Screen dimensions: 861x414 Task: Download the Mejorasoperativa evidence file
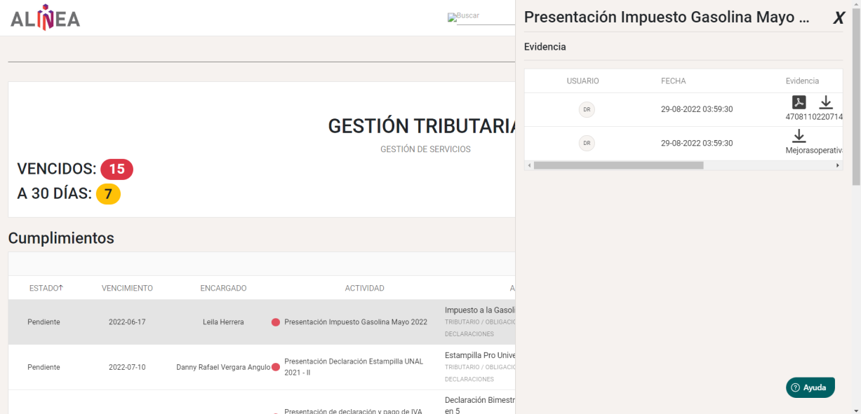pyautogui.click(x=799, y=136)
